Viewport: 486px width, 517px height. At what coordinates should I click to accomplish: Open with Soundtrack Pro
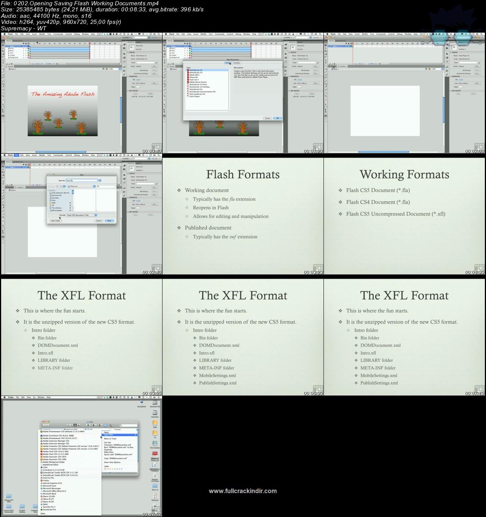70,509
